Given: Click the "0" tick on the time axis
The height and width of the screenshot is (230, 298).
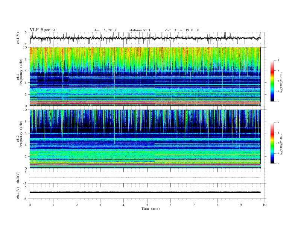Looking at the screenshot, I should pyautogui.click(x=30, y=205).
